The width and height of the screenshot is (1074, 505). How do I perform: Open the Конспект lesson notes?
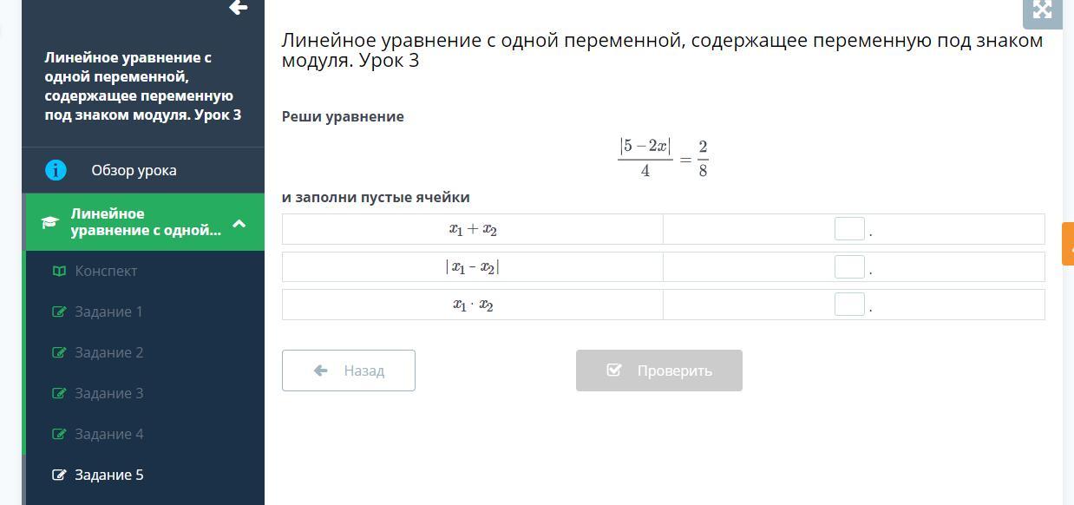coord(106,271)
